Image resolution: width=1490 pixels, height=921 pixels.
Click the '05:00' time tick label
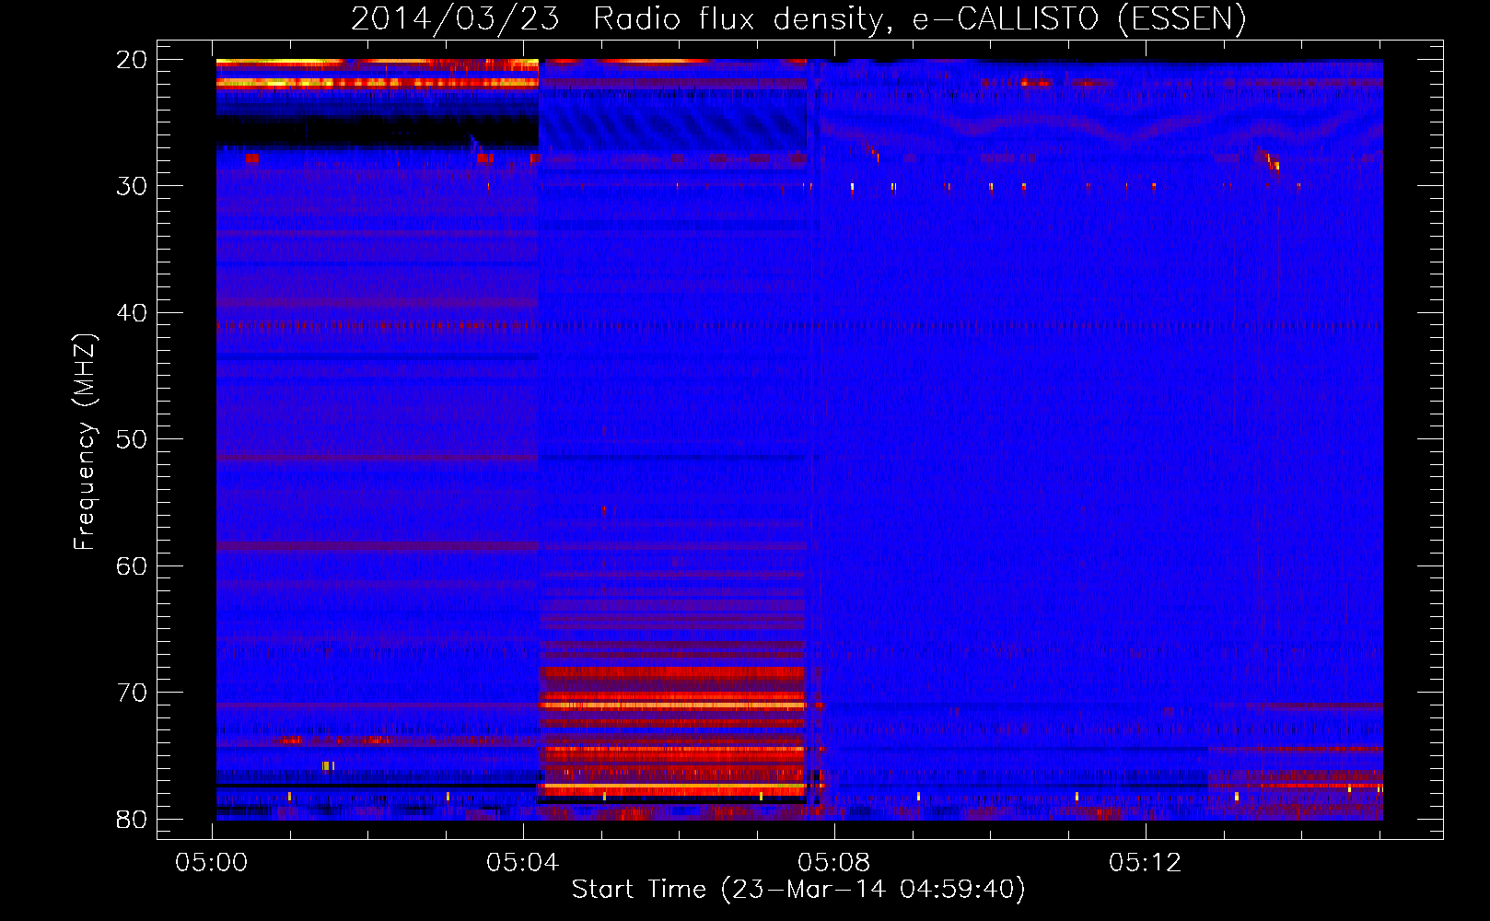pos(213,863)
